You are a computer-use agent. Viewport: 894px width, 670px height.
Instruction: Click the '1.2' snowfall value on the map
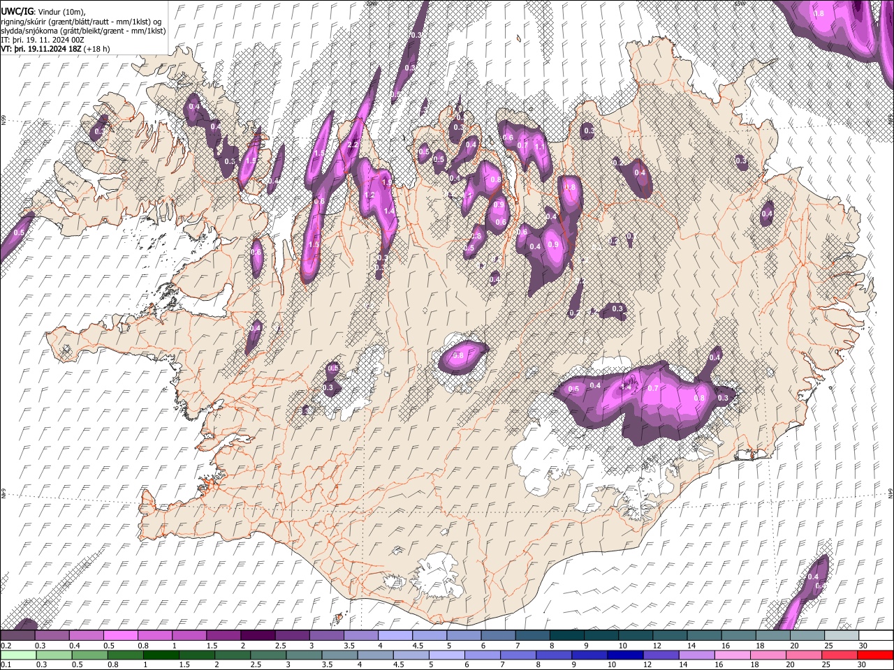coord(370,195)
